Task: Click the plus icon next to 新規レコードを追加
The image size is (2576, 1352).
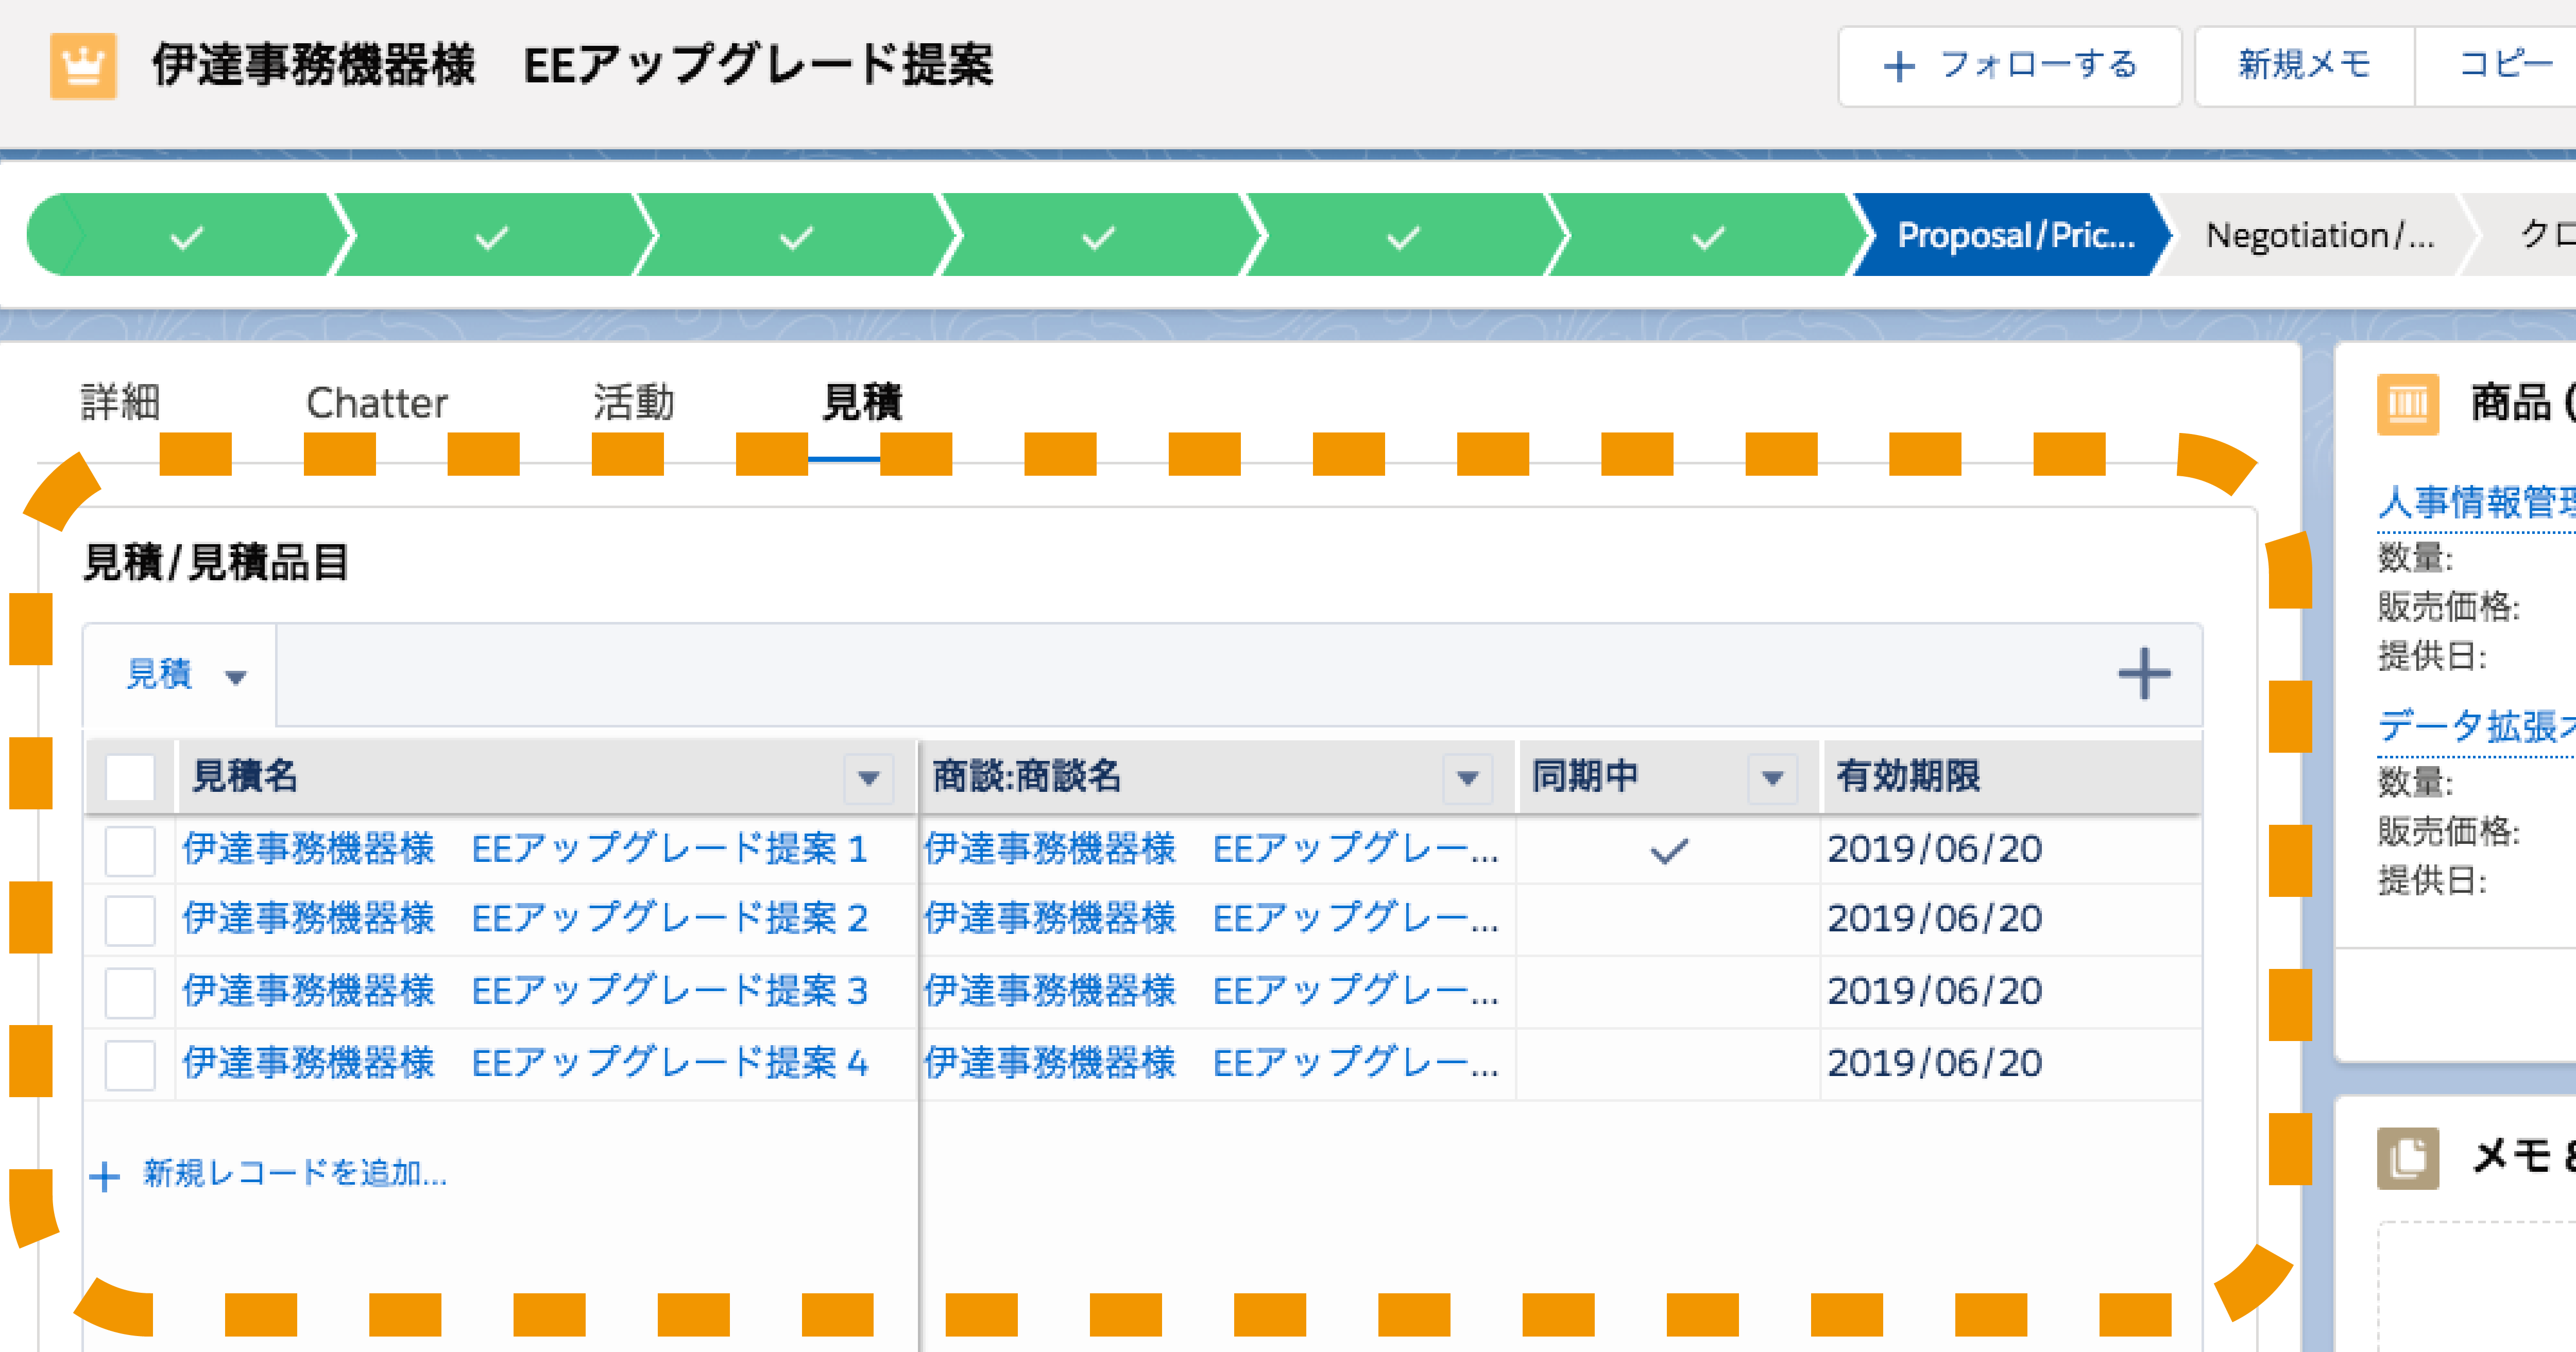Action: 106,1176
